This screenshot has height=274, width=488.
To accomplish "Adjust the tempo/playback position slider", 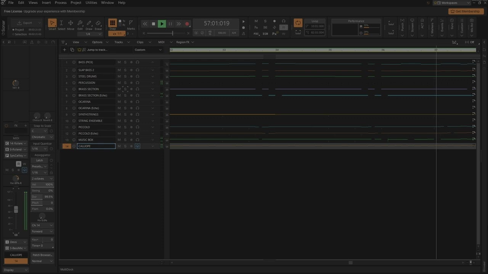I will click(x=172, y=33).
